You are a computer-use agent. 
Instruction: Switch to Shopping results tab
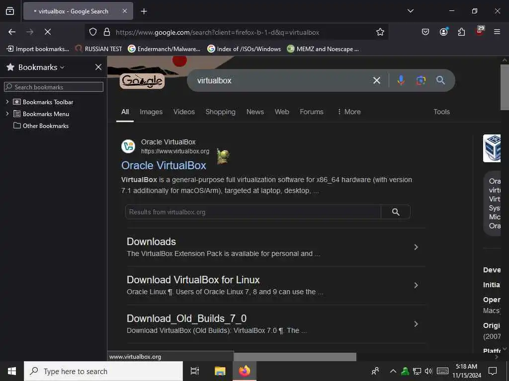tap(220, 112)
